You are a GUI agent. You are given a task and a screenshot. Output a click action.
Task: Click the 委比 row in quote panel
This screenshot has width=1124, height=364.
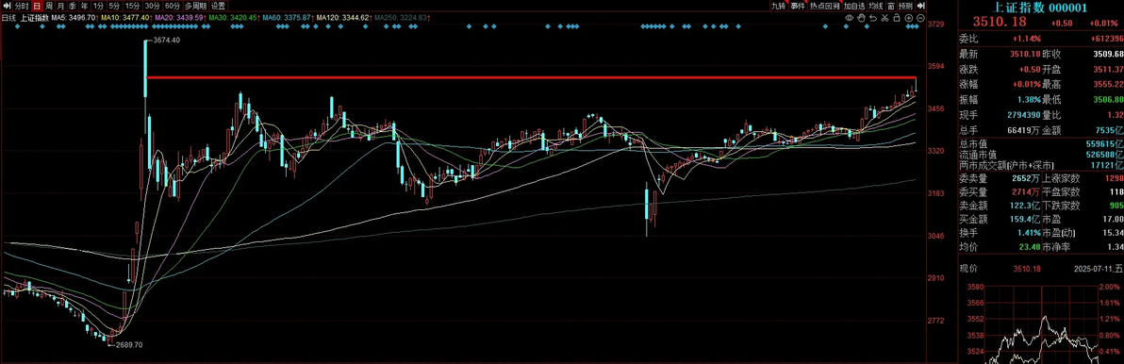[1041, 39]
